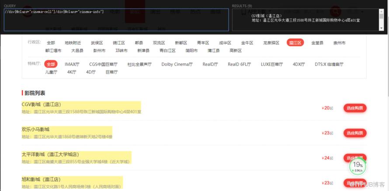This screenshot has height=191, width=389.
Task: Click the highlighted 全部 tag in 特殊厅 row
Action: 51,64
